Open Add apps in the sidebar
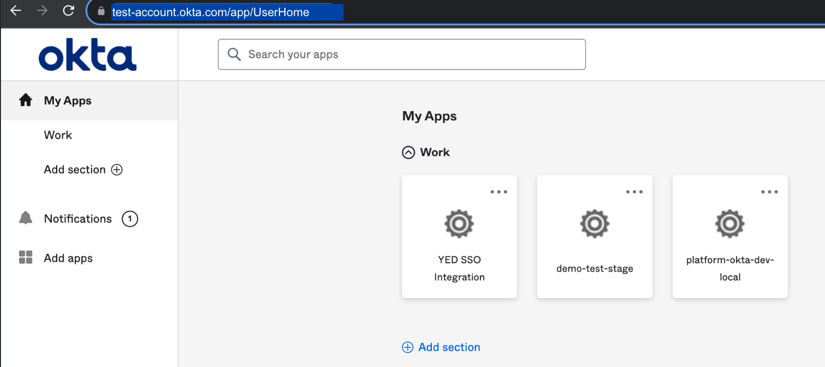825x367 pixels. click(x=68, y=258)
